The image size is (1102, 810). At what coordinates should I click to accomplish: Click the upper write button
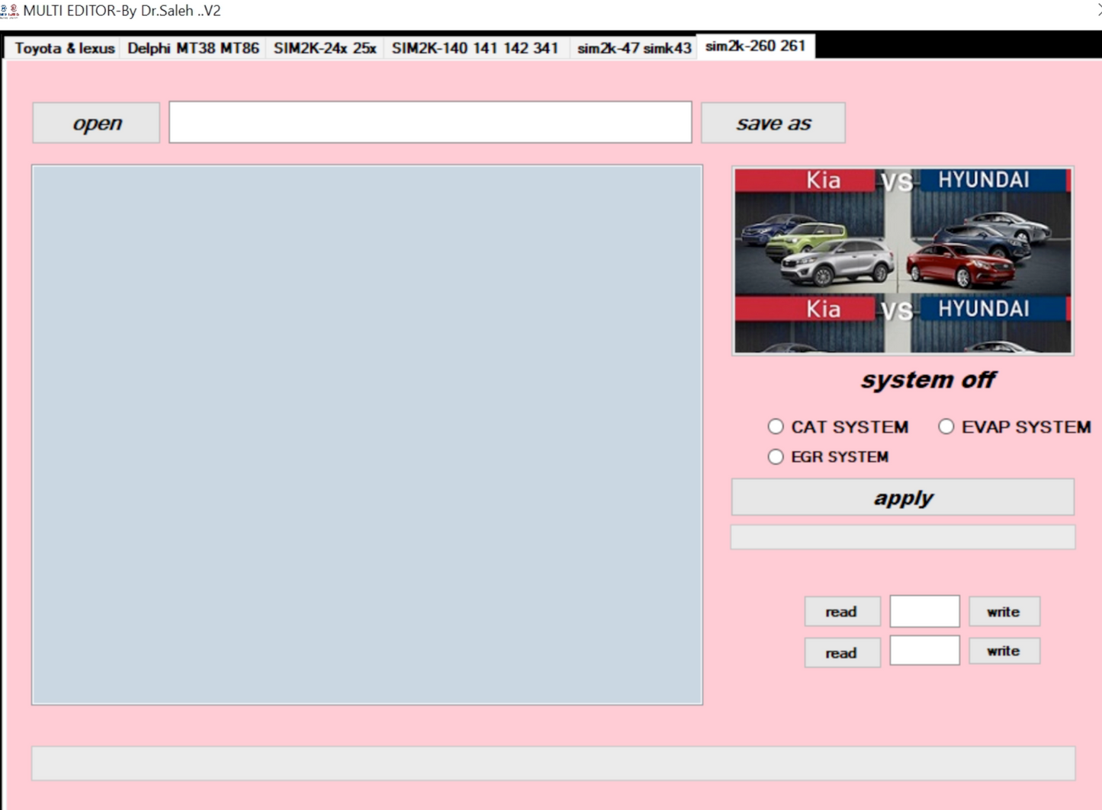click(x=1004, y=611)
